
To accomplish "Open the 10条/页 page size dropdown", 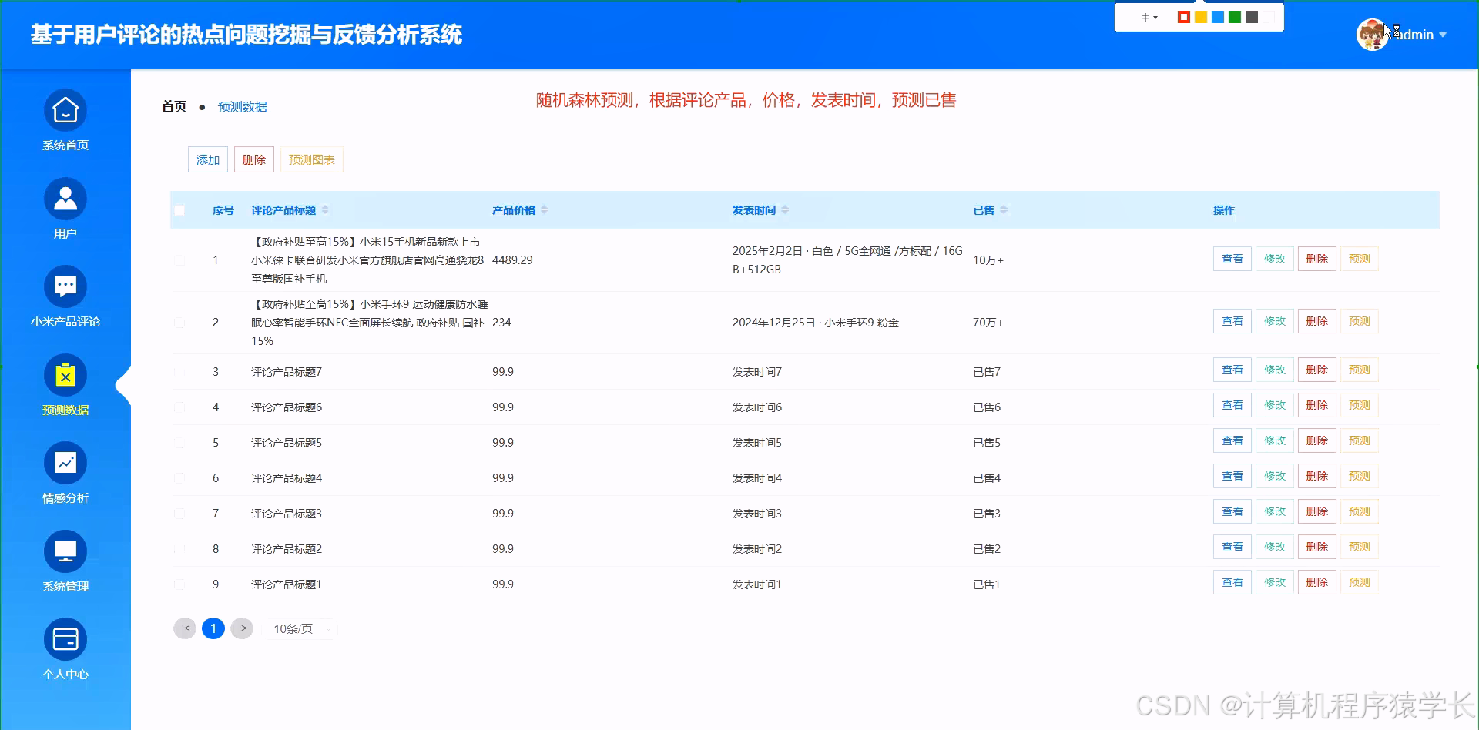I will click(300, 628).
